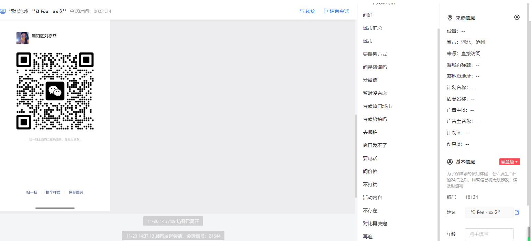Screen dimensions: 531x241
Task: Click the chat area vertical scrollbar
Action: click(x=356, y=156)
